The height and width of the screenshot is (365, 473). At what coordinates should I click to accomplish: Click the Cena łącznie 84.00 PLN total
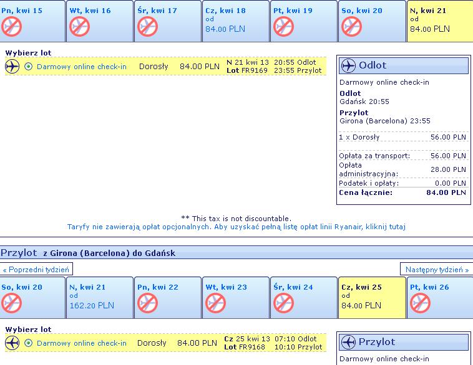pyautogui.click(x=402, y=192)
